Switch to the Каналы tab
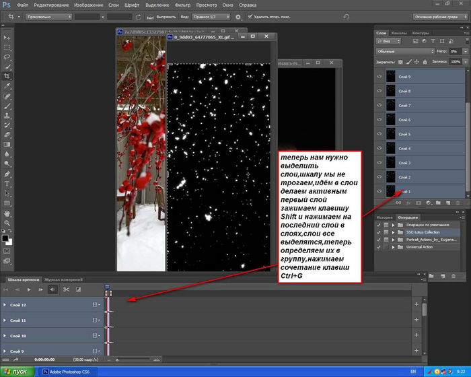Viewport: 471px width, 377px height. (x=399, y=33)
